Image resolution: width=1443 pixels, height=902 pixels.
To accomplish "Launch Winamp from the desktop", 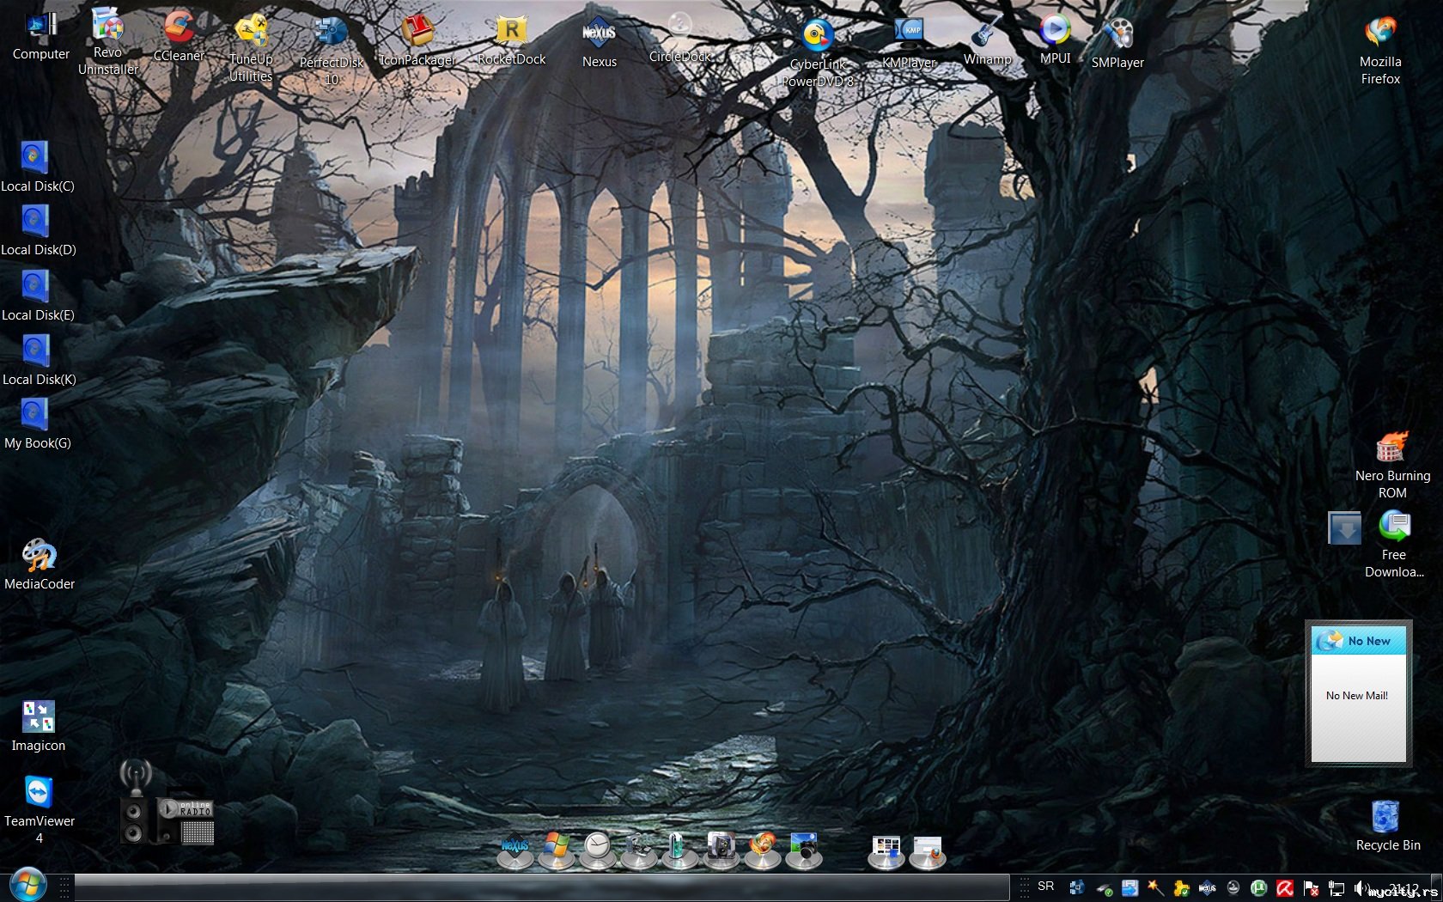I will point(987,40).
